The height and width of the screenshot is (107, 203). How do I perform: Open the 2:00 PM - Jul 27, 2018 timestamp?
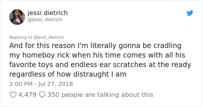click(x=41, y=84)
